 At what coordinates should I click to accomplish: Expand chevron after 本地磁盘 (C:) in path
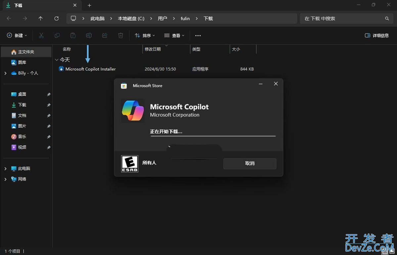point(151,19)
